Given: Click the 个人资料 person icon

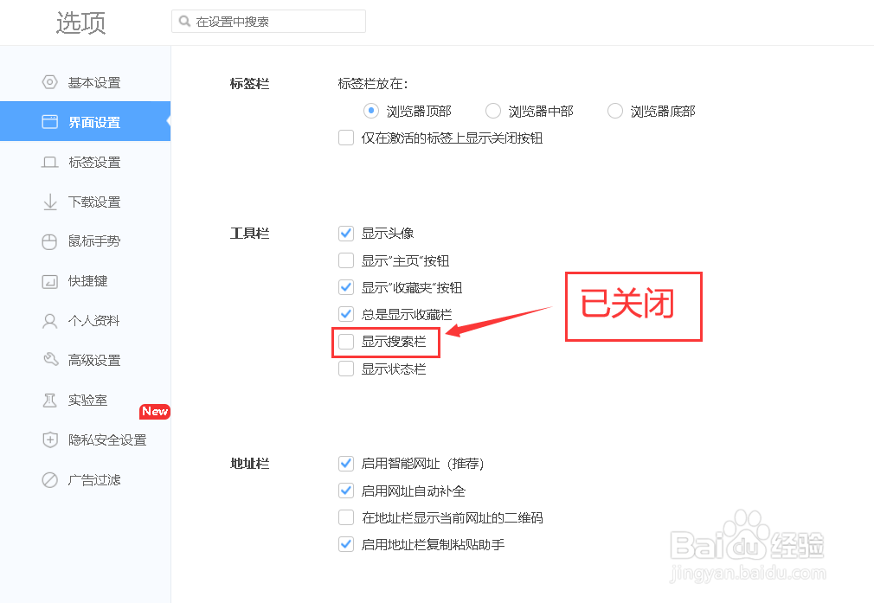Looking at the screenshot, I should [x=50, y=321].
